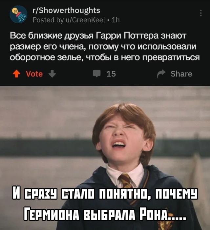Screen dimensions: 210x230
Task: Open the Showerthoughts subreddit avatar icon
Action: coord(18,14)
